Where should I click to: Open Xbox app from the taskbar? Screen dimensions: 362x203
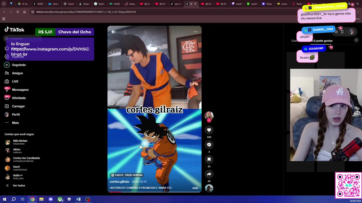[x=60, y=199]
